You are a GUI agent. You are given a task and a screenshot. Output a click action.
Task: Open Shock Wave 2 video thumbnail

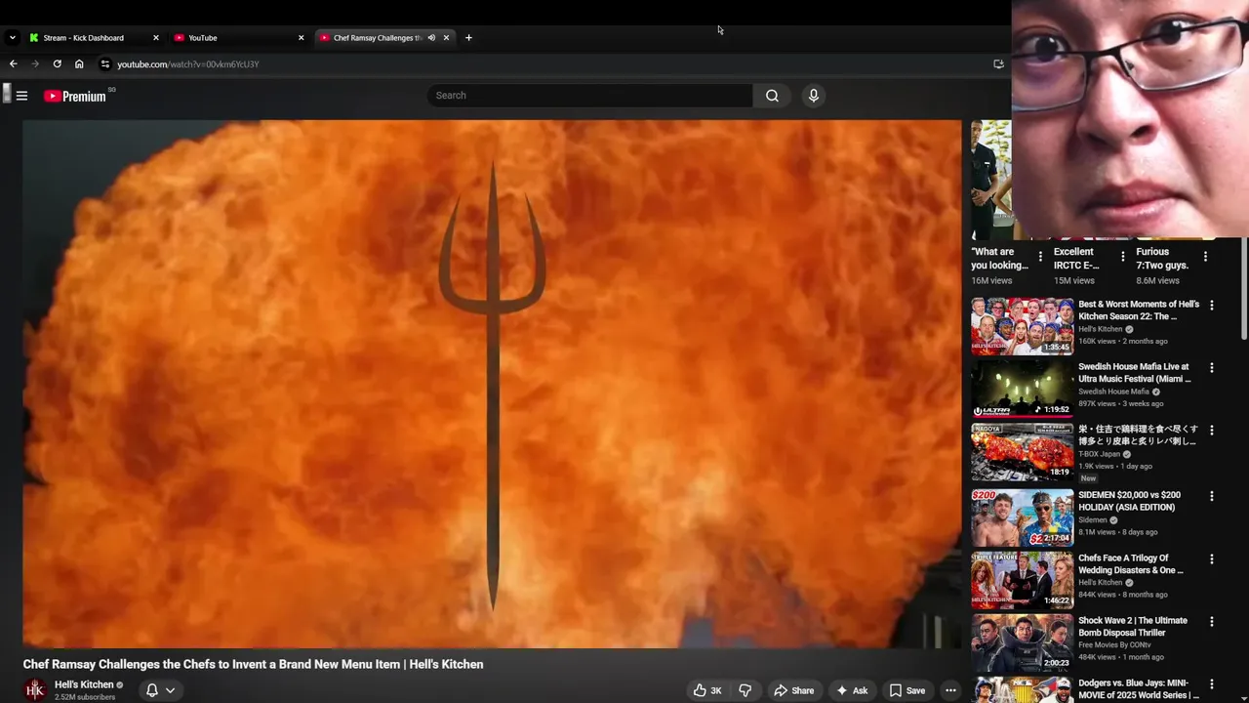pyautogui.click(x=1022, y=642)
